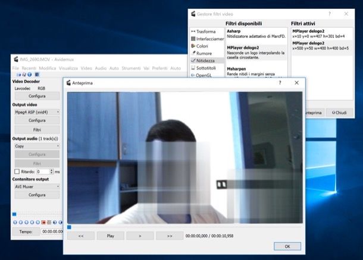Open the AVI Muxer container dropdown
Viewport: 363px width, 260px height.
[37, 186]
